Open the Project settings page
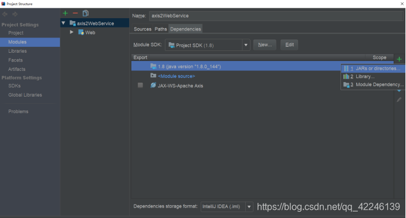This screenshot has height=218, width=406. coord(16,33)
